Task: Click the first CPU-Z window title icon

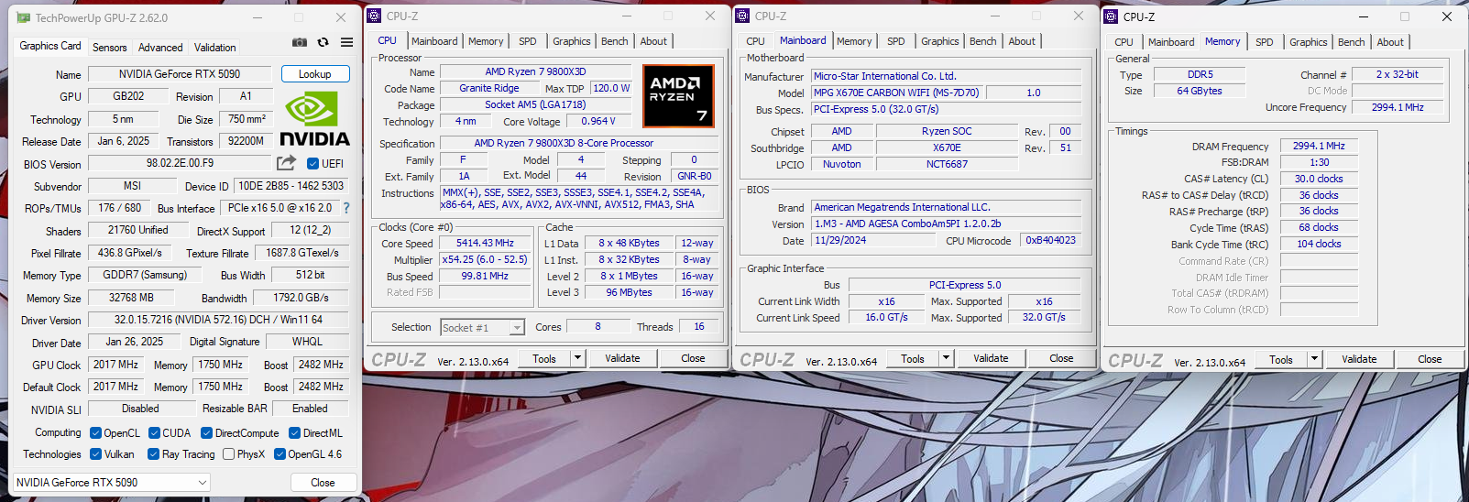Action: [x=374, y=16]
